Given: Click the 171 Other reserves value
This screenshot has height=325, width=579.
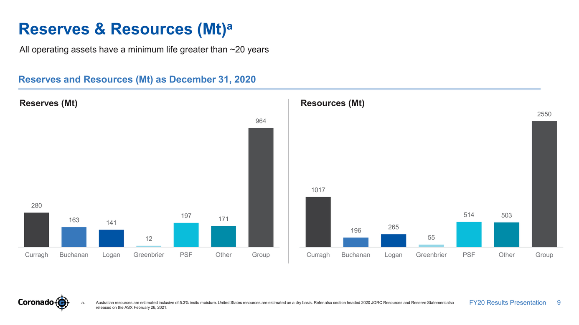Looking at the screenshot, I should coord(223,219).
